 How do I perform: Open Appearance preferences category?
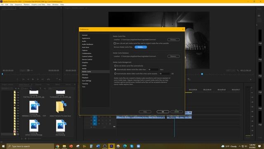pyautogui.click(x=86, y=38)
